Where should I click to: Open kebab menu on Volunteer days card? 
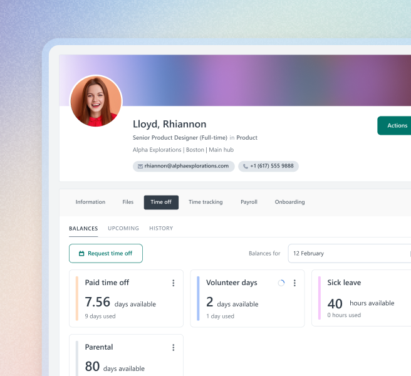[x=294, y=283]
